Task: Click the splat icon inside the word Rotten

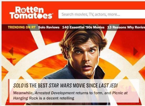Action: pyautogui.click(x=23, y=10)
